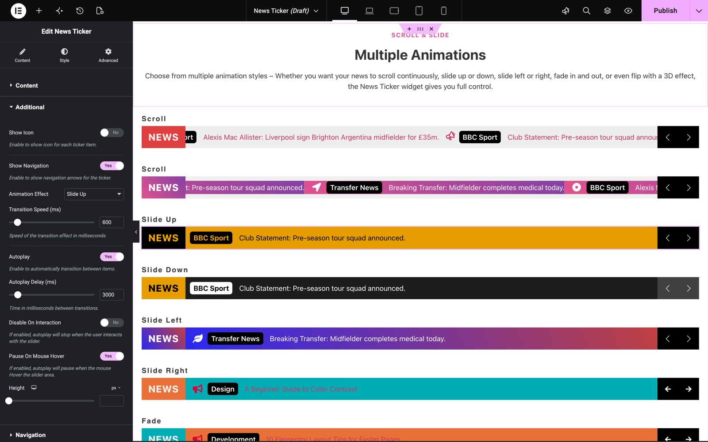Collapse the editor panel handle
This screenshot has height=442, width=708.
pyautogui.click(x=136, y=232)
